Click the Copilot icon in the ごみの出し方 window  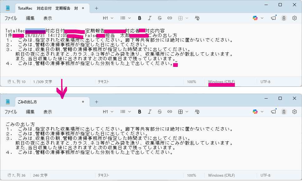pyautogui.click(x=255, y=112)
